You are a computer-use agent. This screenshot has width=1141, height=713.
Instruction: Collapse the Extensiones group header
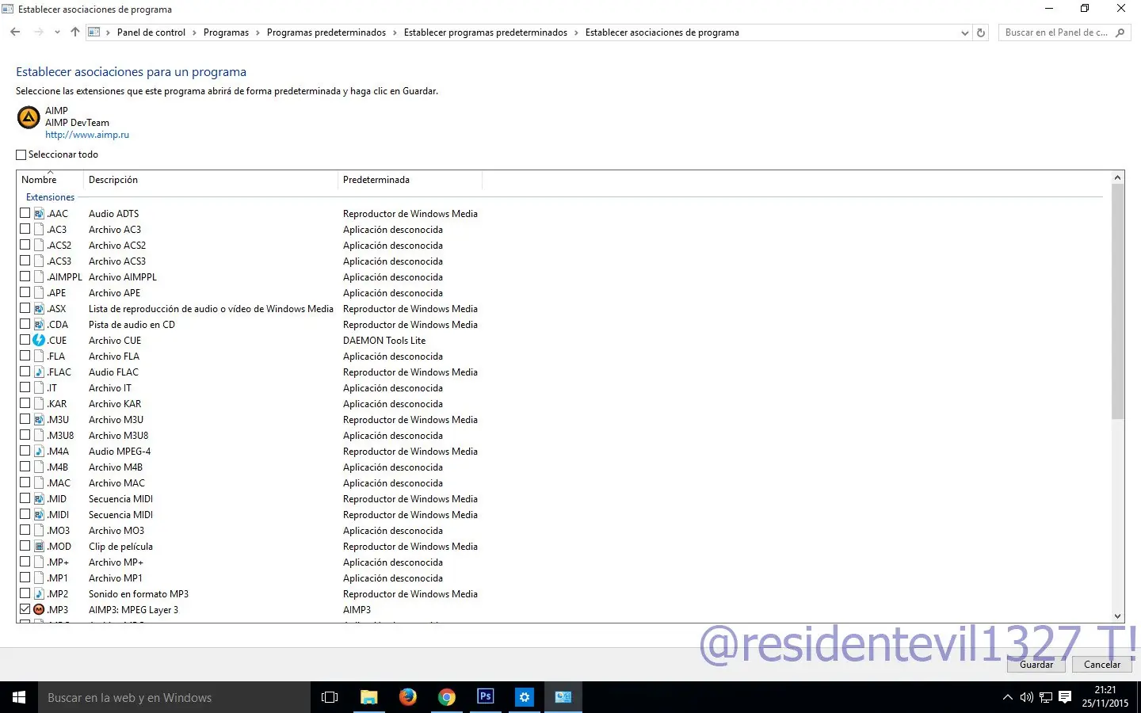point(50,197)
